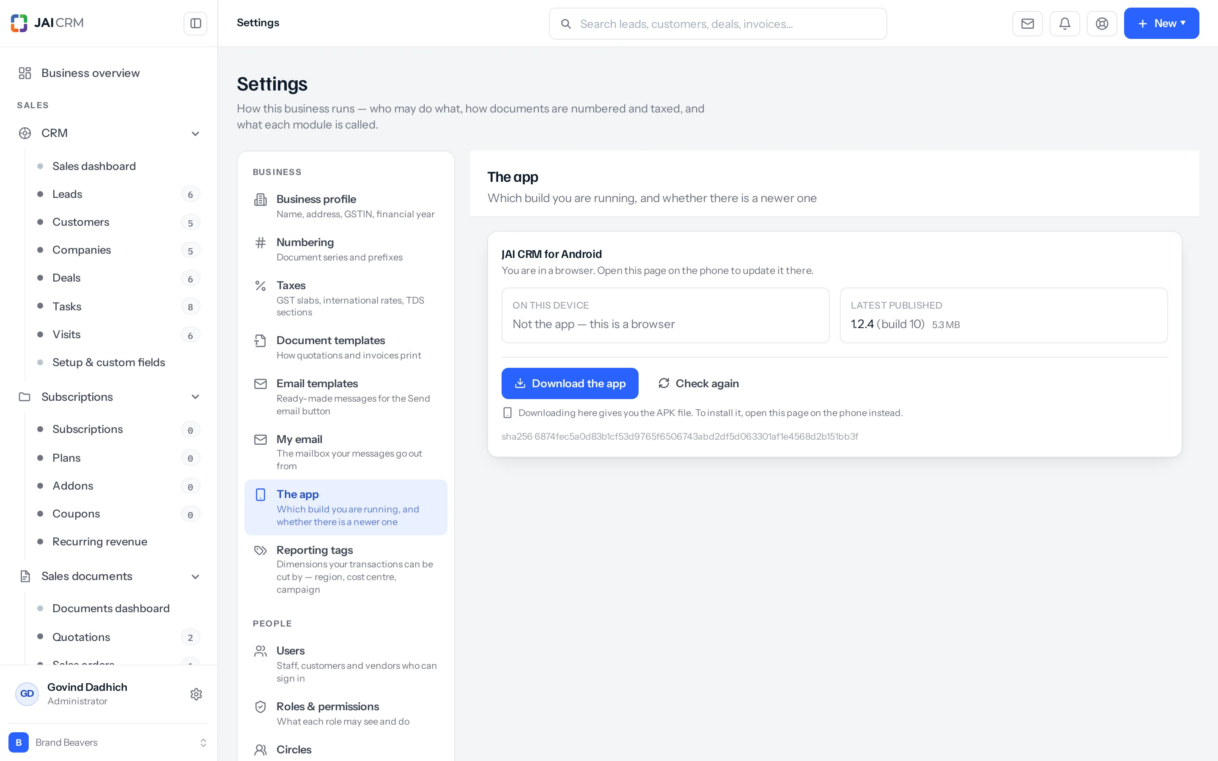Click the Download the app button
This screenshot has height=761, width=1218.
coord(570,383)
